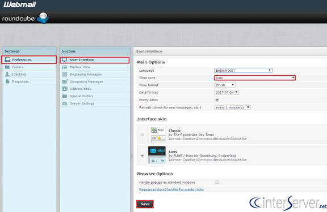Open Identities in Settings

[29, 74]
